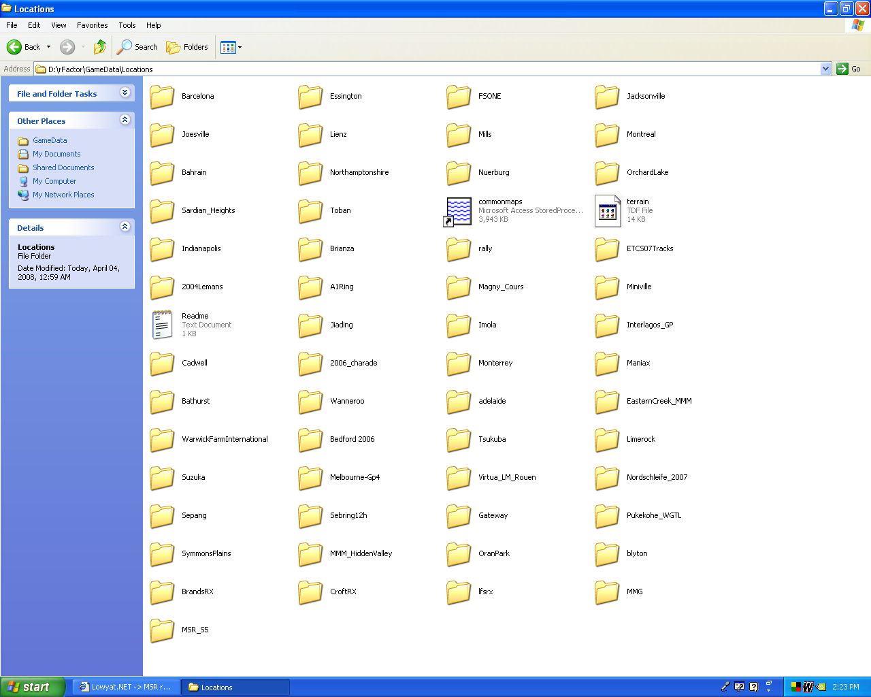Collapse the Other Places panel

[125, 120]
